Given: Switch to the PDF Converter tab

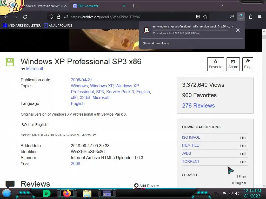Looking at the screenshot, I should (99, 6).
